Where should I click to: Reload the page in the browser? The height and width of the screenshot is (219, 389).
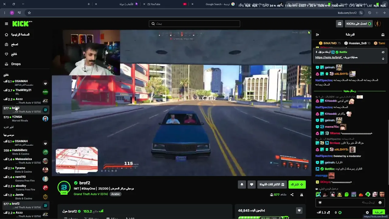(370, 13)
